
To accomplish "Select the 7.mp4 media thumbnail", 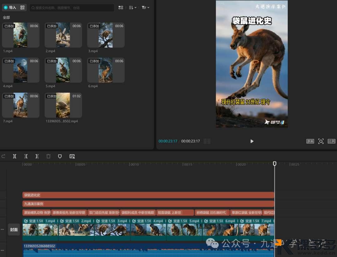I will coord(21,105).
